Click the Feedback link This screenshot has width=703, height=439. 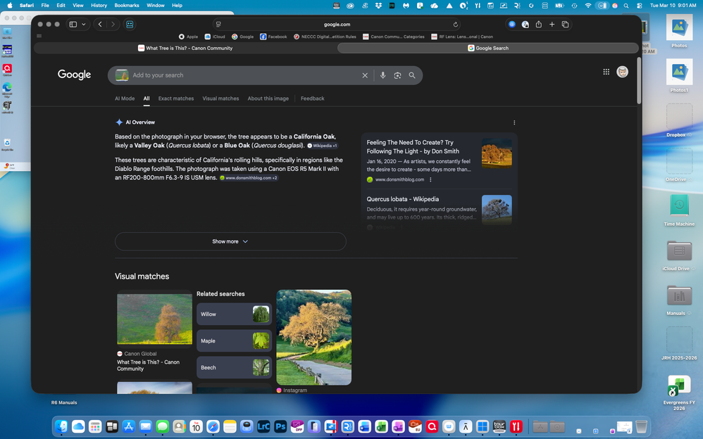click(x=313, y=98)
